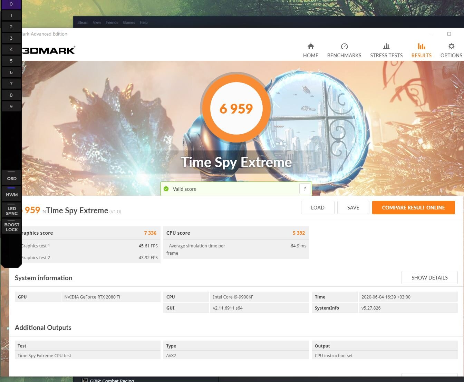Click the AVX2 type cell

point(236,355)
